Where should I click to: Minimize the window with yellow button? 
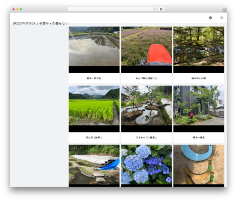17,10
